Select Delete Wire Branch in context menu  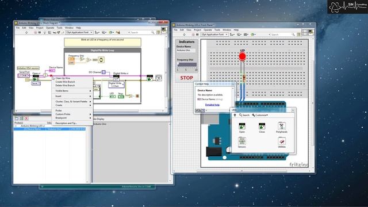[x=72, y=86]
